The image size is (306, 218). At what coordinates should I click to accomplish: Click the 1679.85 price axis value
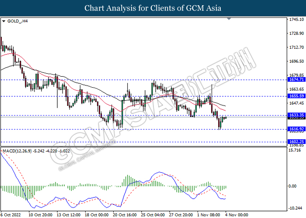coord(296,75)
